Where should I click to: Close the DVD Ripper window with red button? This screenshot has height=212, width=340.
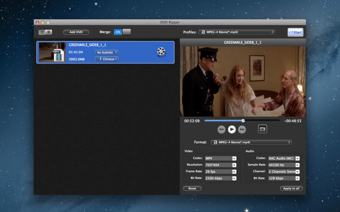click(37, 22)
